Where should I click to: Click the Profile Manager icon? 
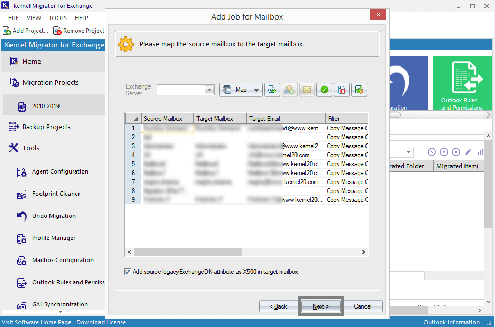(22, 239)
